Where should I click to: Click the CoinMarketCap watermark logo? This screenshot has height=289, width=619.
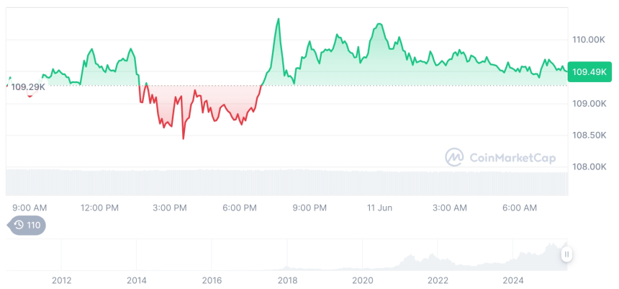tap(500, 158)
